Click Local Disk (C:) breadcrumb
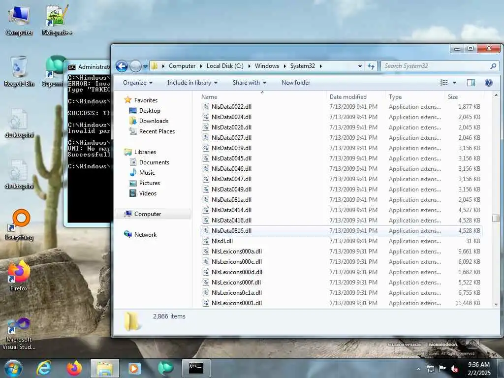This screenshot has height=378, width=504. point(225,66)
